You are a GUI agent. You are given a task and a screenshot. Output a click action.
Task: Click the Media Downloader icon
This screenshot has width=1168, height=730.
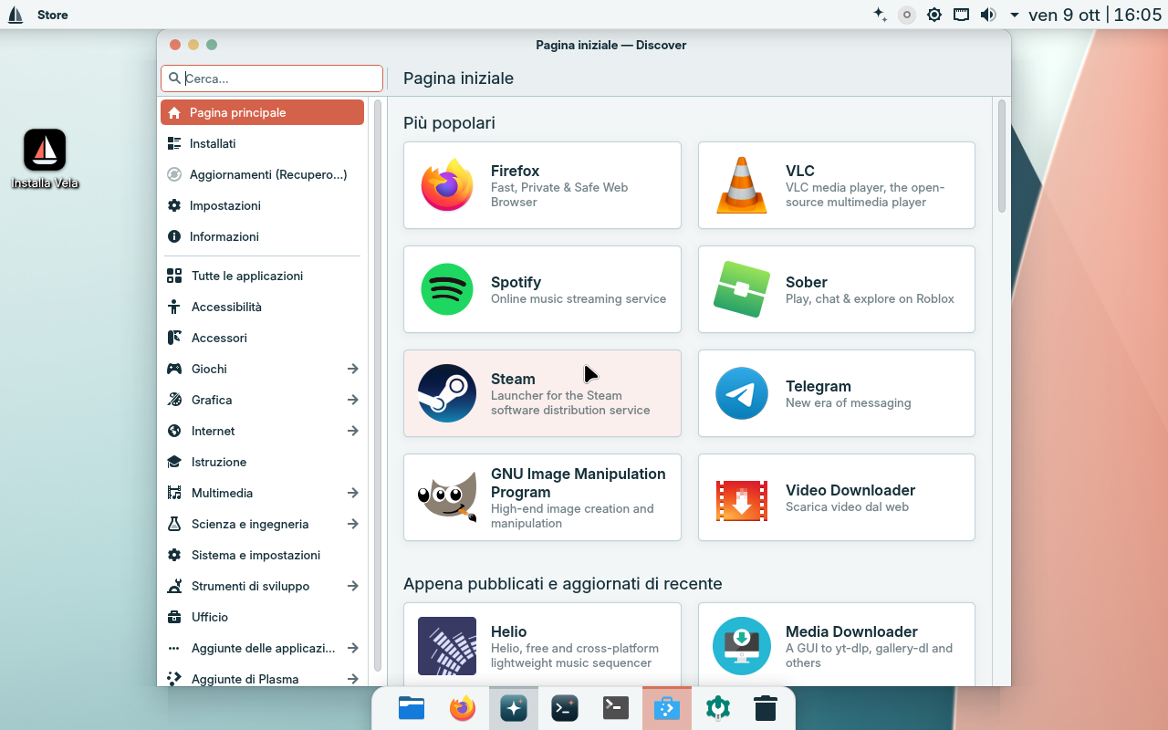(x=742, y=646)
